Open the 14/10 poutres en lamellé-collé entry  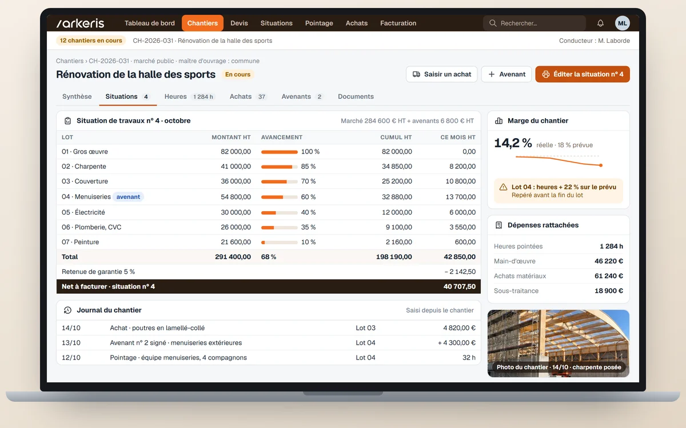269,328
